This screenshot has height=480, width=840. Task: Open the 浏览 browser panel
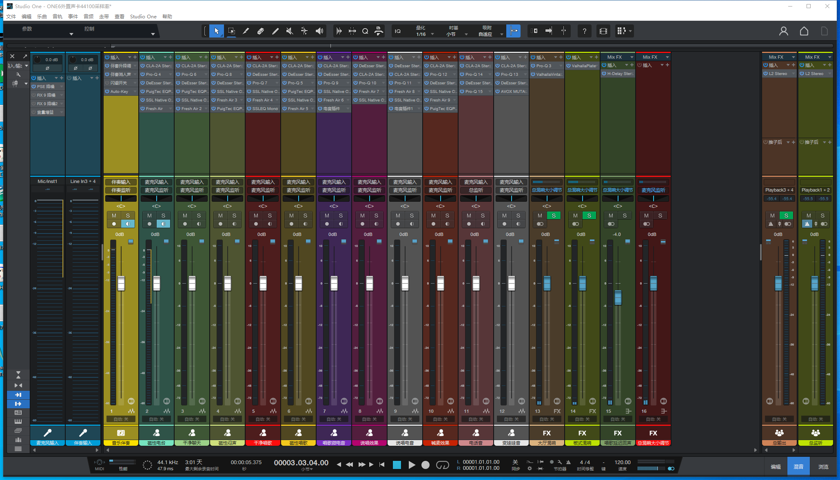pyautogui.click(x=823, y=467)
